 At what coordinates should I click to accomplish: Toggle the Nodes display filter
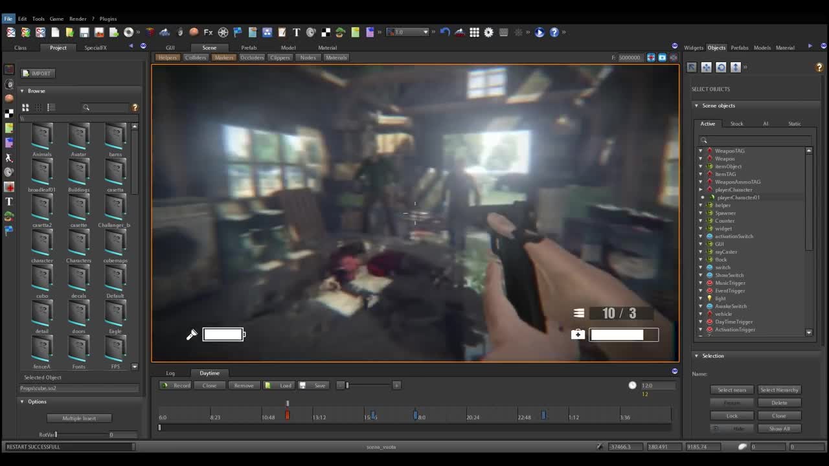[308, 58]
